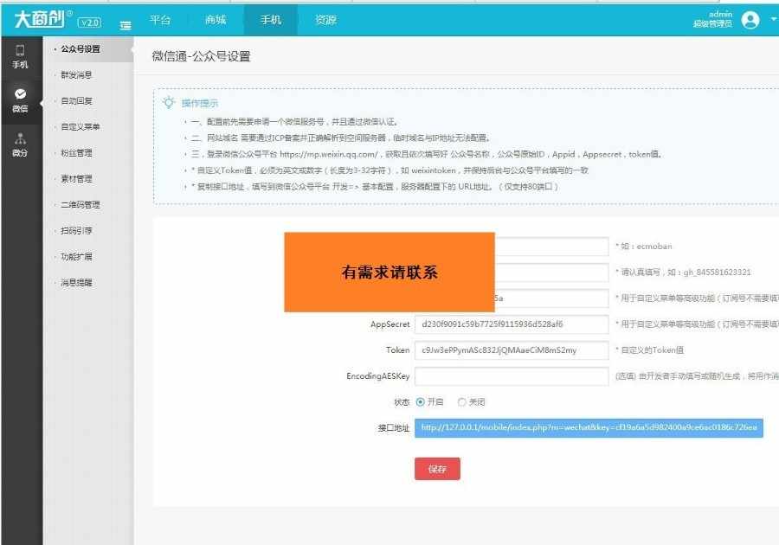Open 公众号设置 in side menu
The image size is (779, 545).
(x=80, y=49)
